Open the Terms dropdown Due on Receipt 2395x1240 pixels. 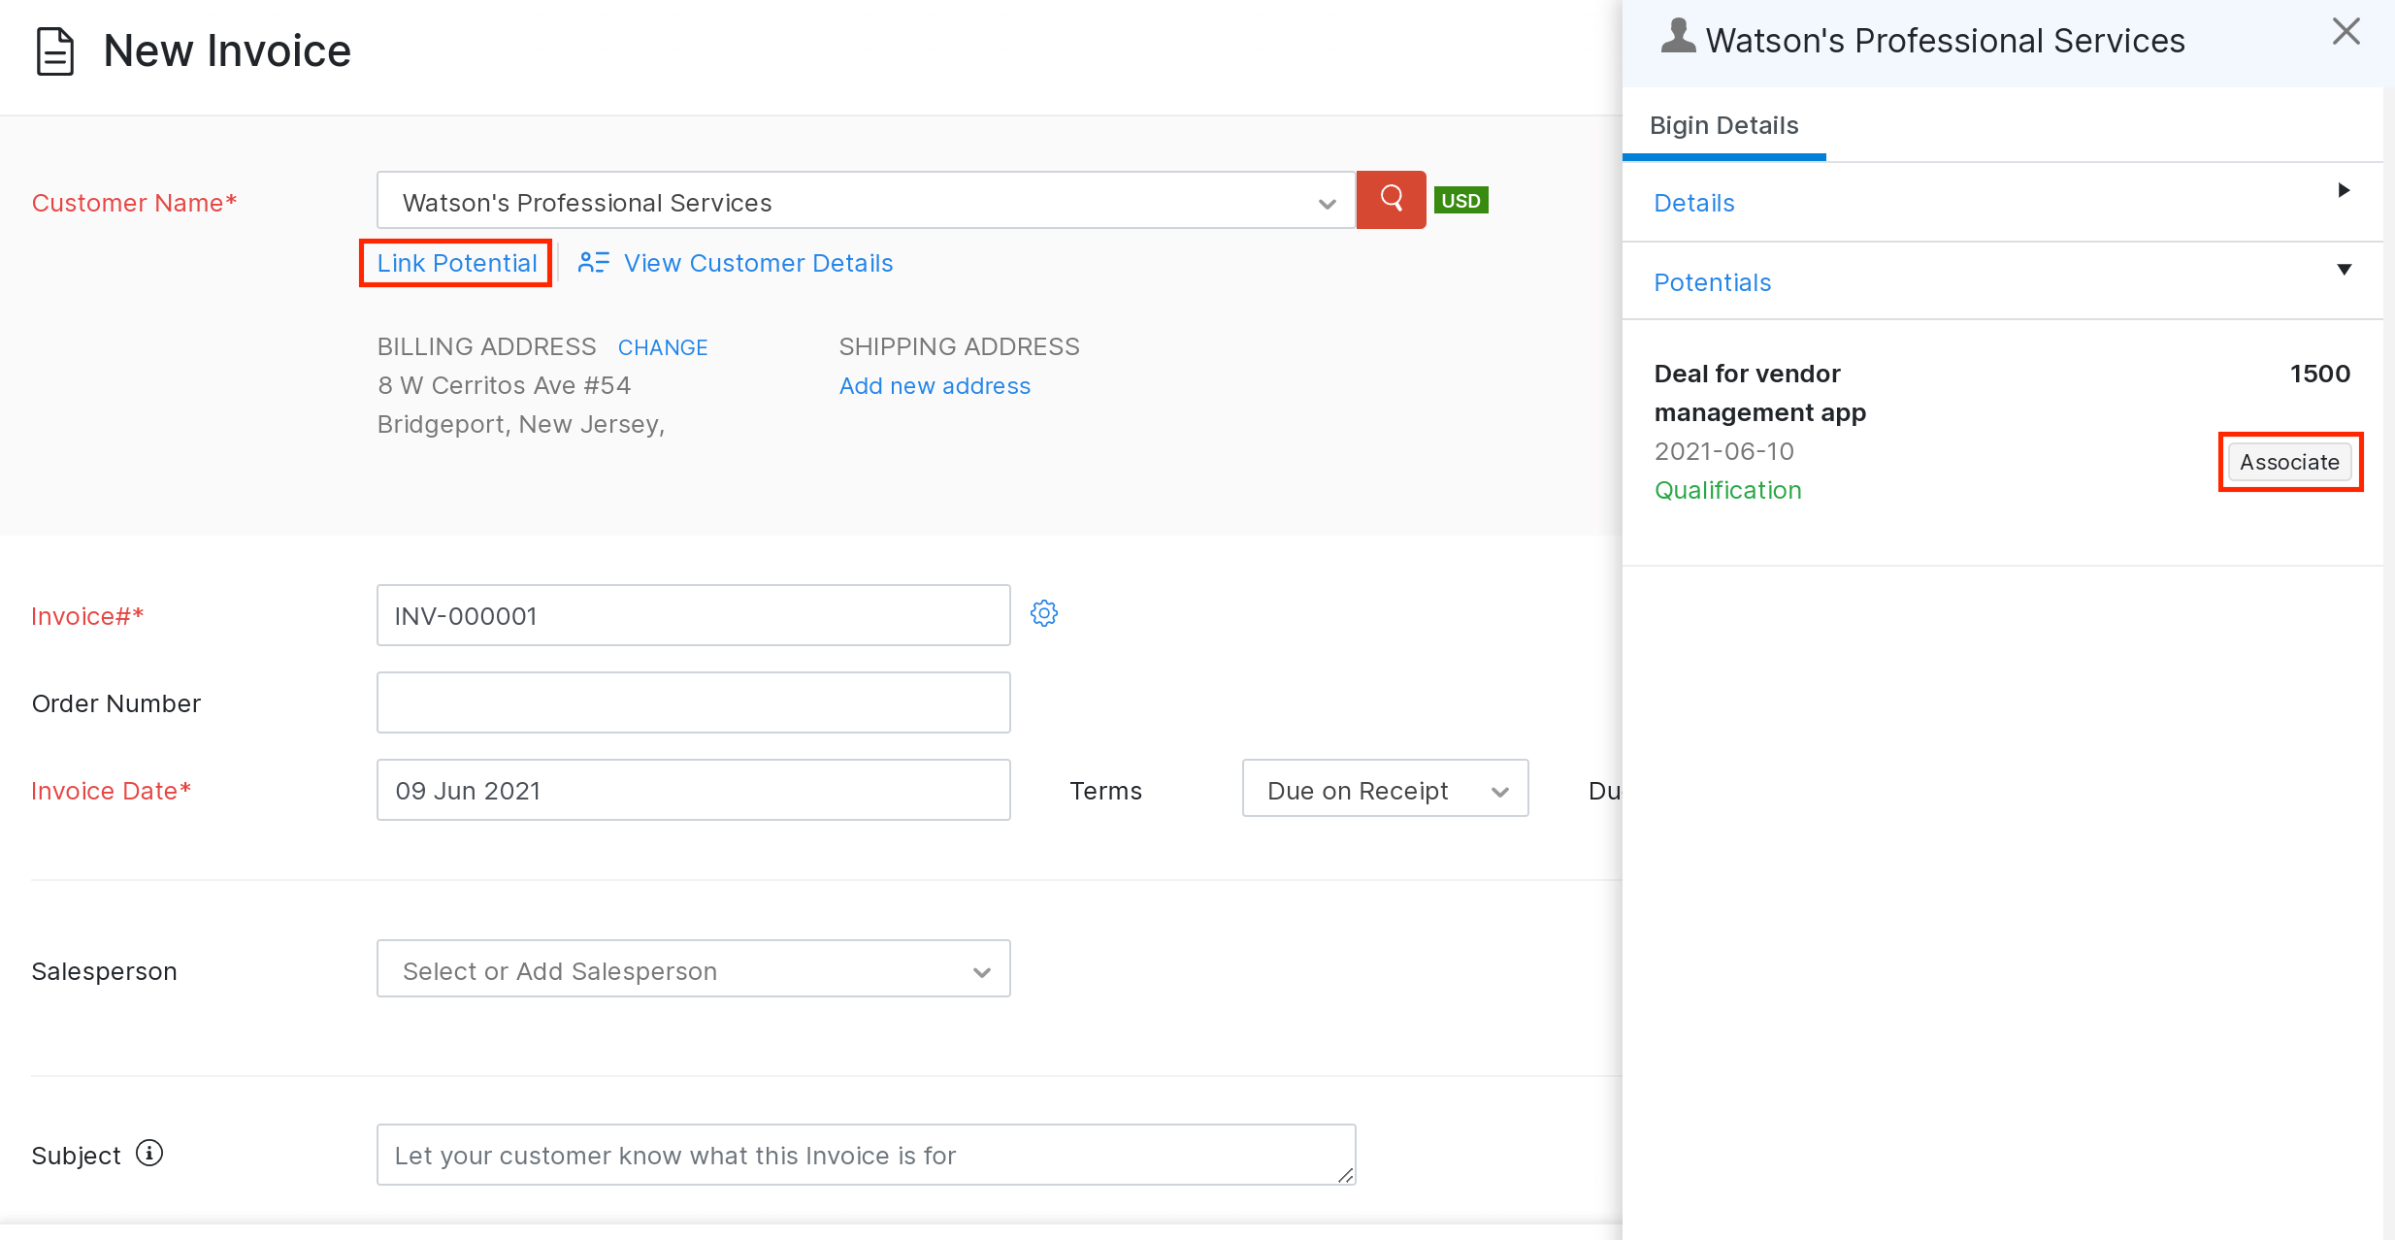1385,790
